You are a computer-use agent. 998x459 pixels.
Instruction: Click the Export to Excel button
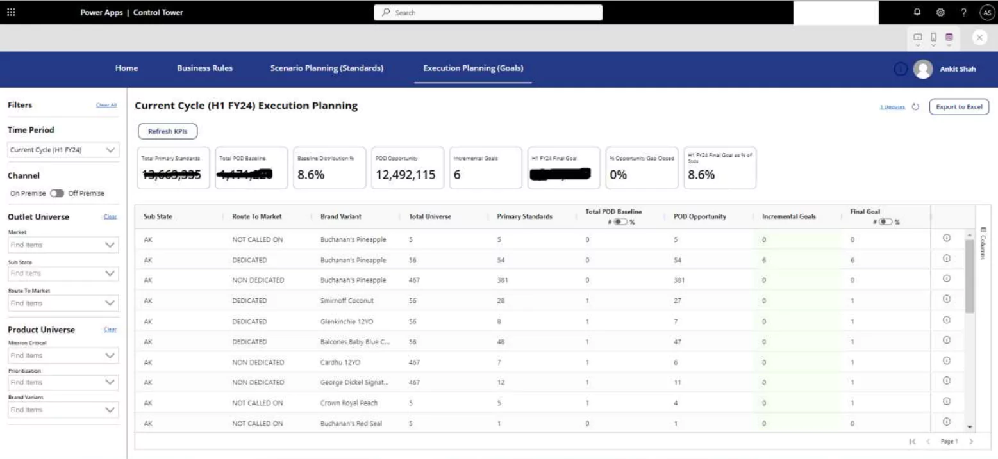958,107
